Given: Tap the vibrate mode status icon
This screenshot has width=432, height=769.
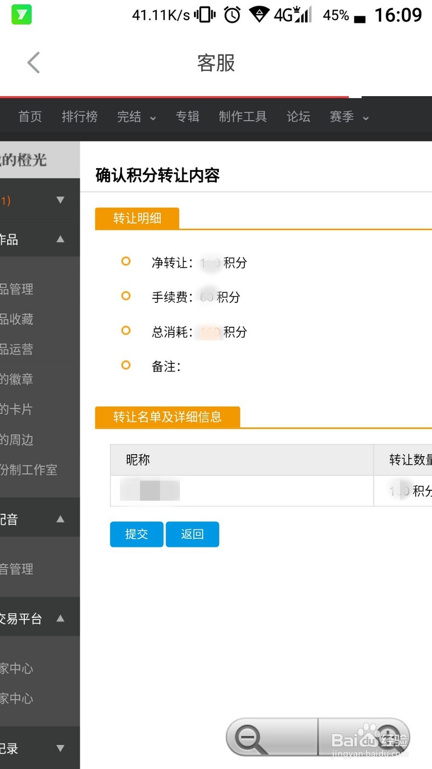Looking at the screenshot, I should click(x=205, y=15).
